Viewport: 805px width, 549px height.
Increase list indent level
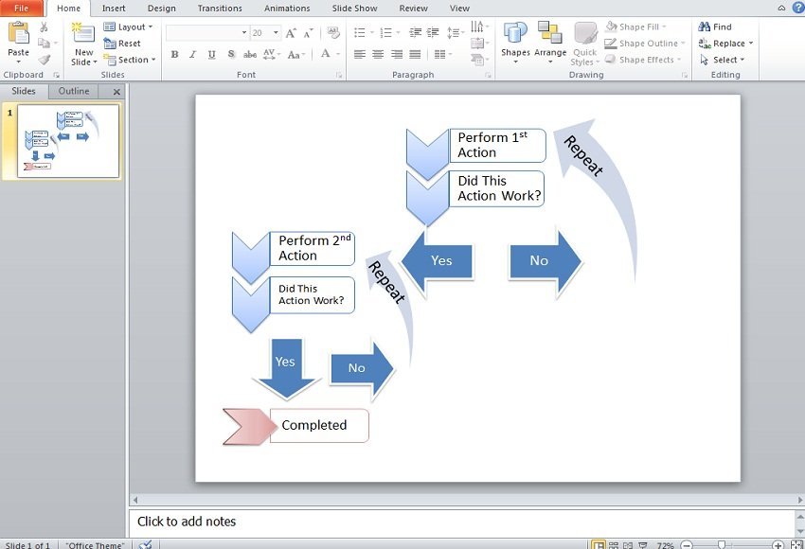(x=433, y=33)
